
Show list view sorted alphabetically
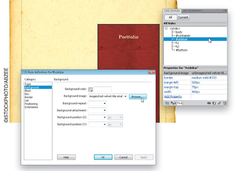tap(173, 103)
